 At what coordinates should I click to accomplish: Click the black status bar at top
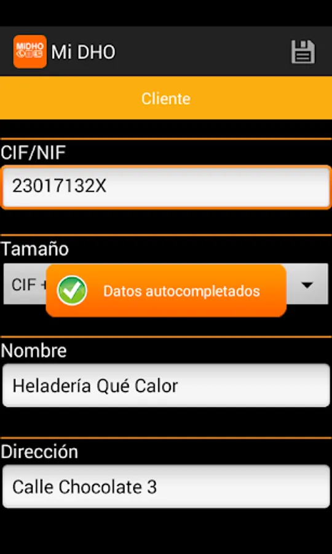click(166, 13)
